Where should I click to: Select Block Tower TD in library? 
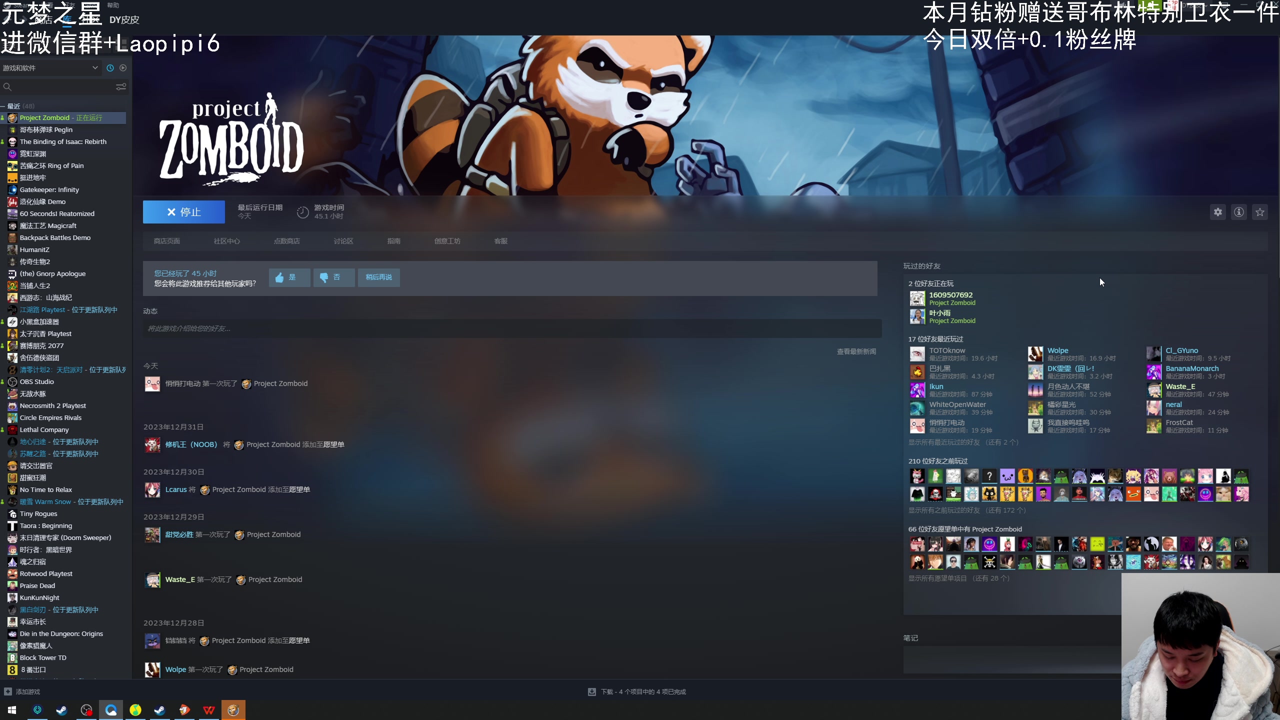click(x=64, y=658)
